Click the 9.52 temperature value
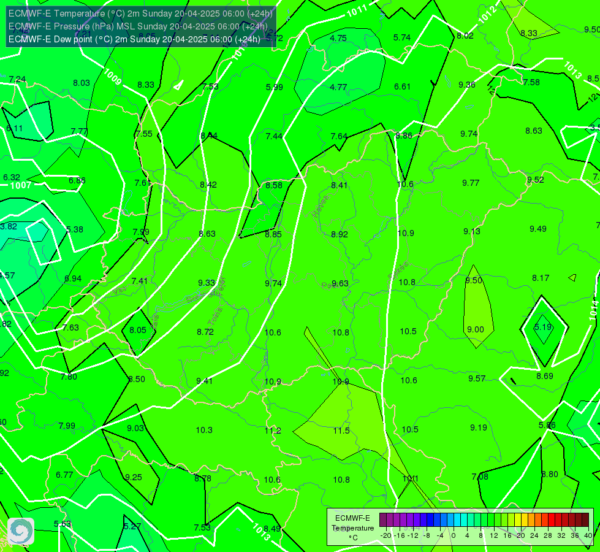Screen dimensions: 600x552 535,180
